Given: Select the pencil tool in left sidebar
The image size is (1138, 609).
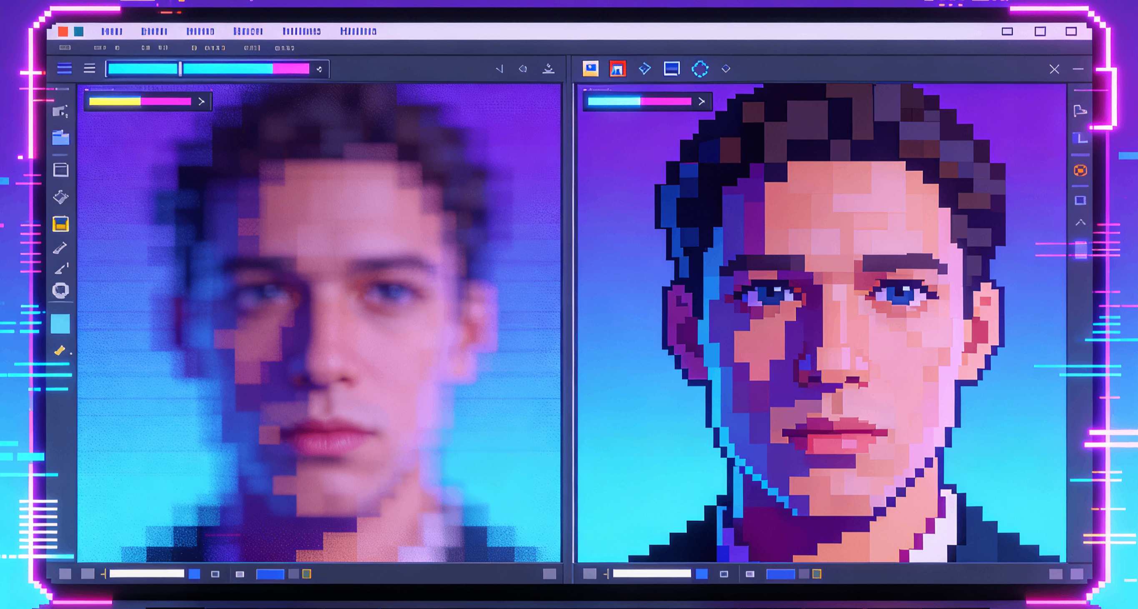Looking at the screenshot, I should [60, 248].
